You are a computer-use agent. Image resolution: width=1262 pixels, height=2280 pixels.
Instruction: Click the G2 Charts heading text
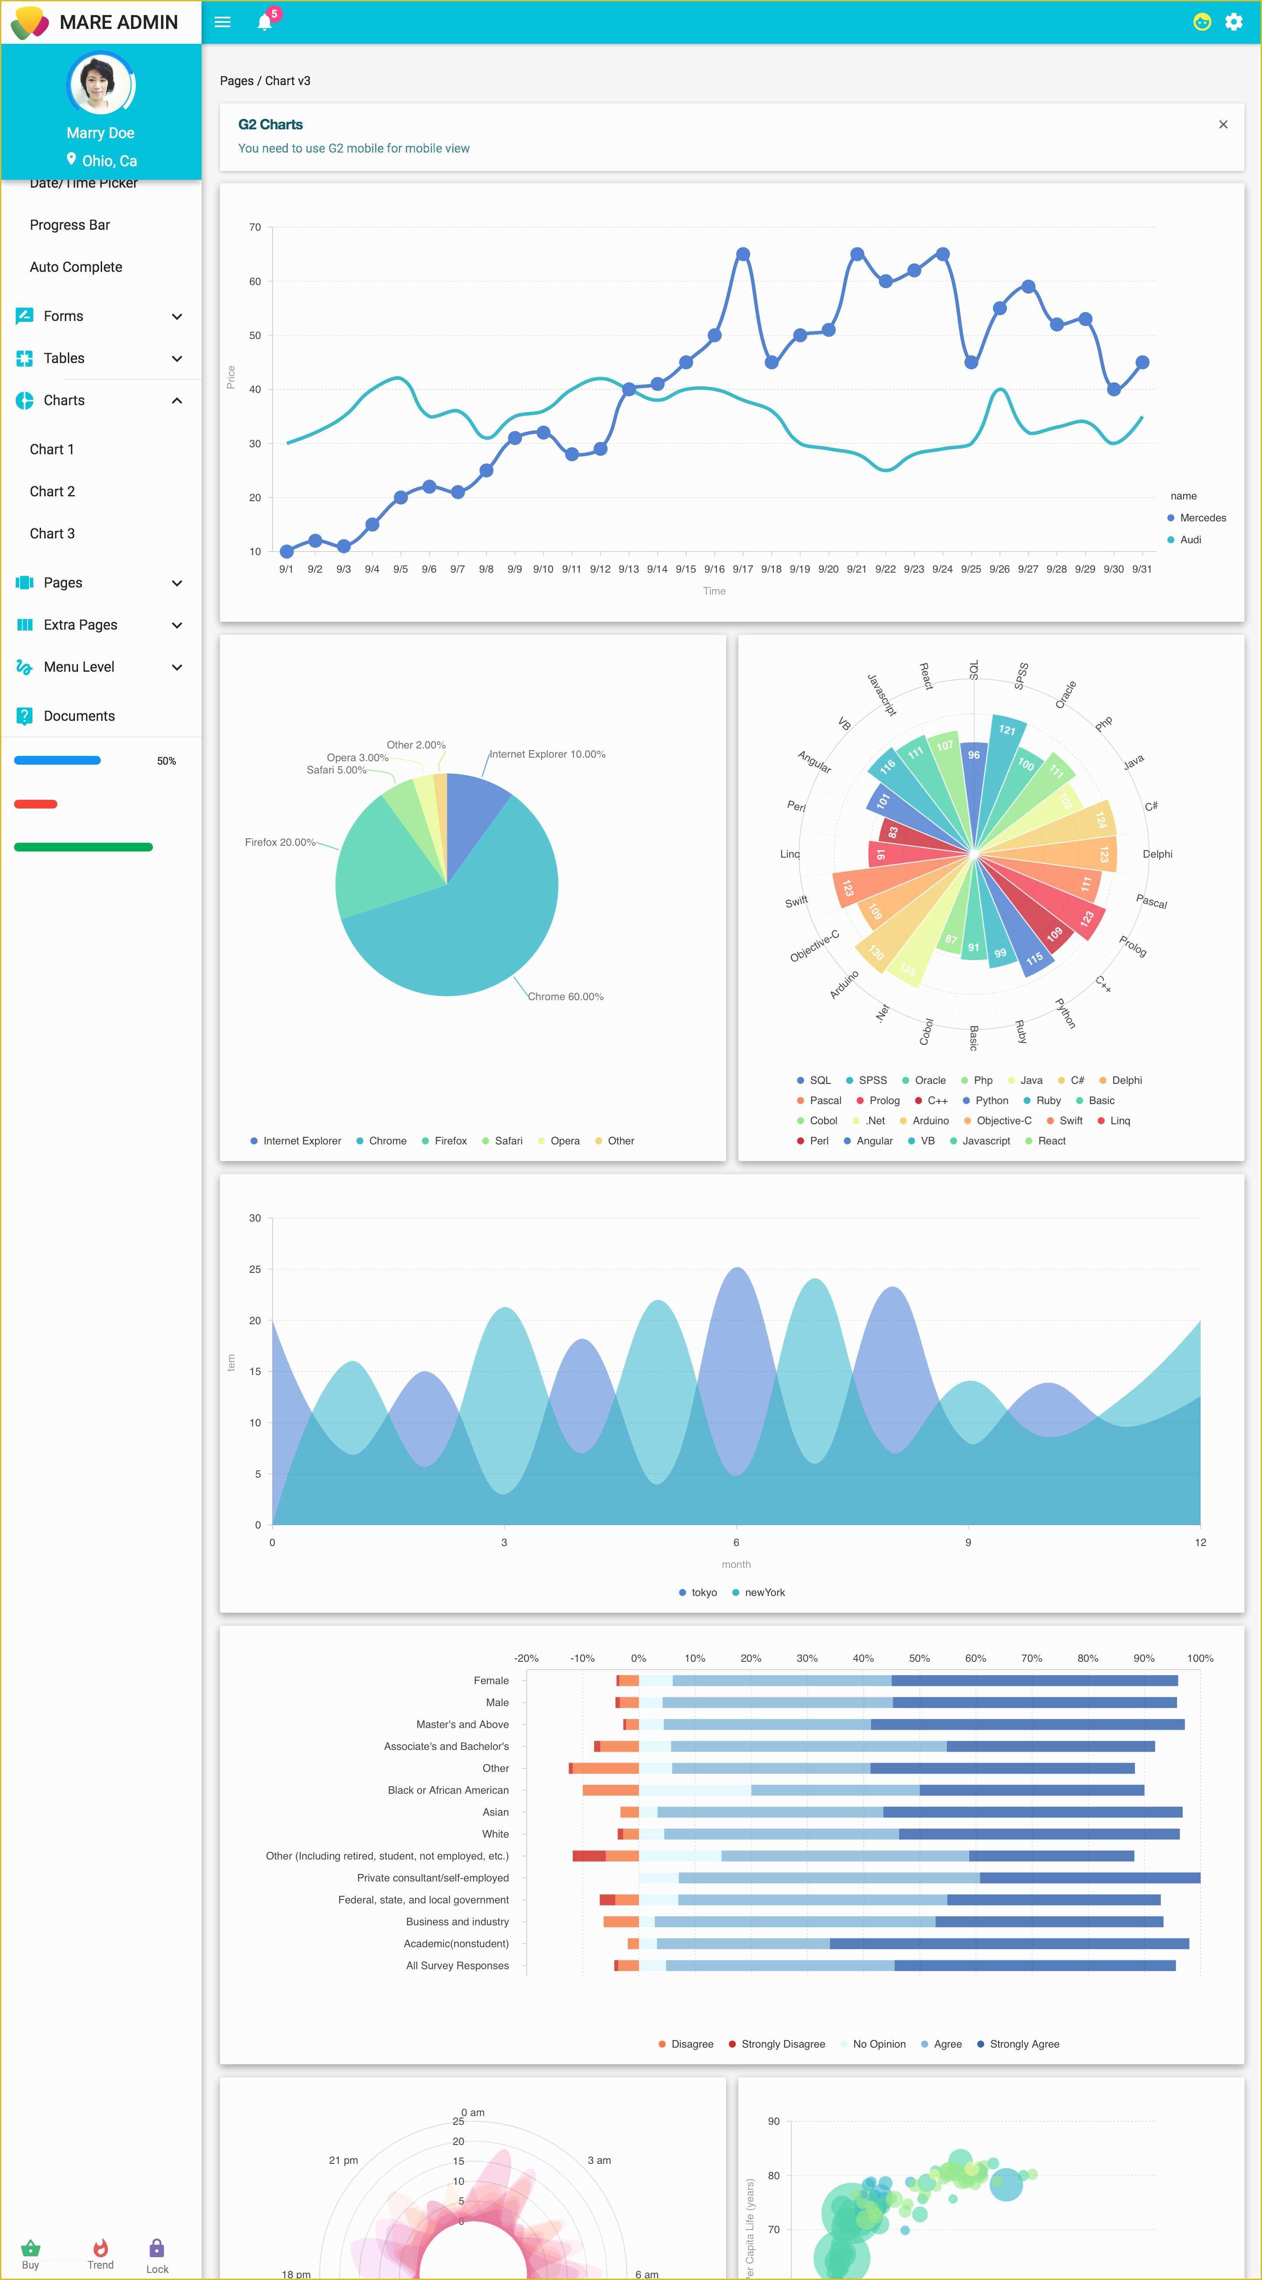tap(271, 125)
